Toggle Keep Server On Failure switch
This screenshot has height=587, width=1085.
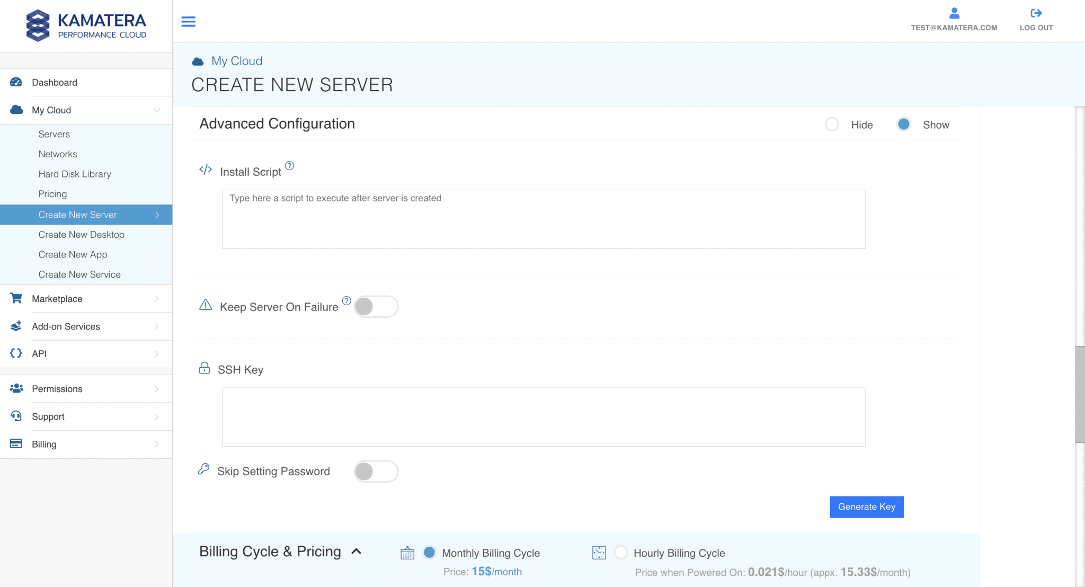tap(376, 307)
